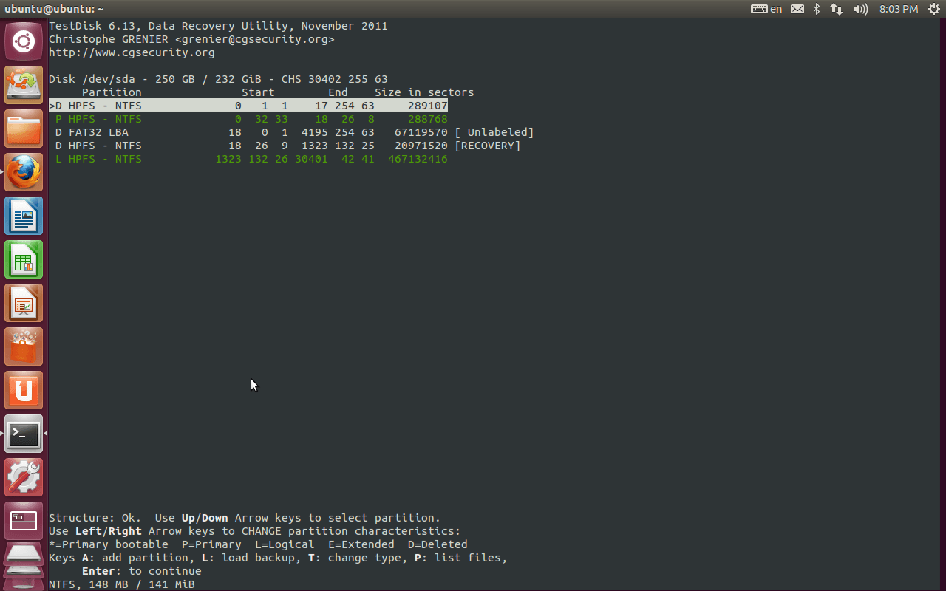Open the Ubuntu Dash home launcher icon
This screenshot has width=946, height=591.
(x=24, y=41)
